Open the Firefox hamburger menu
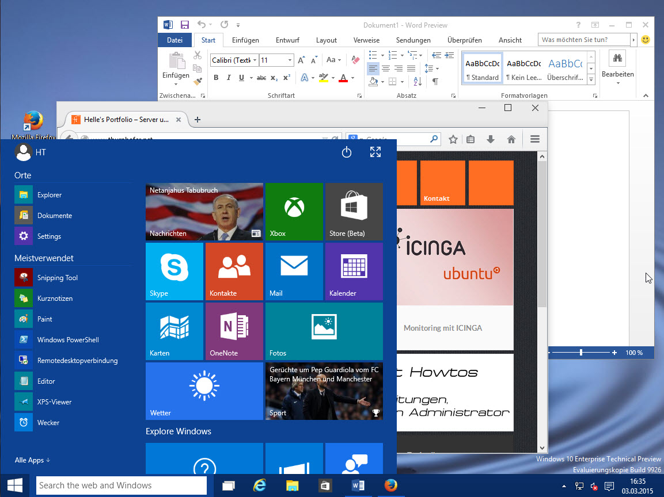This screenshot has height=497, width=664. (535, 139)
